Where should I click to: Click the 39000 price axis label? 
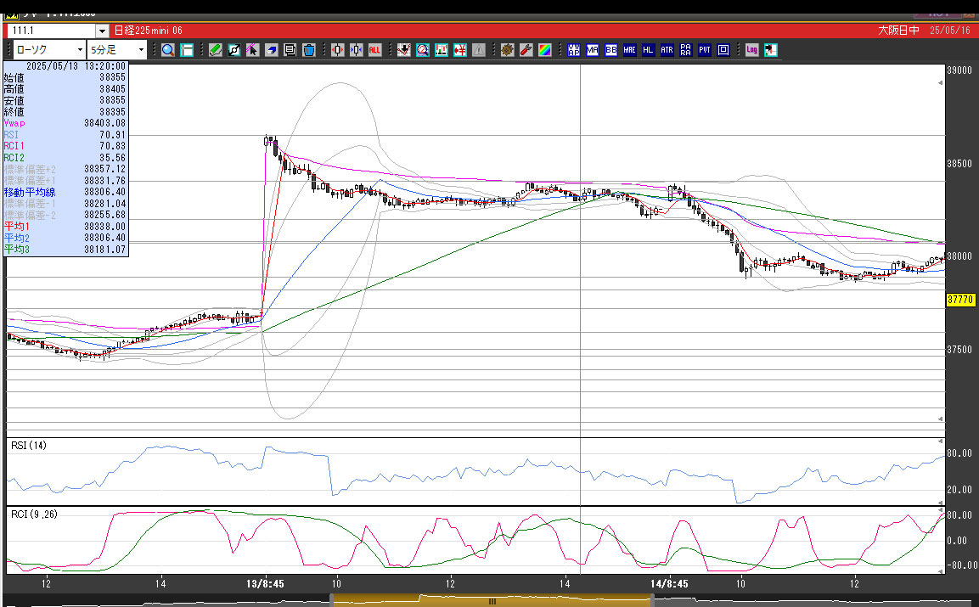point(959,70)
